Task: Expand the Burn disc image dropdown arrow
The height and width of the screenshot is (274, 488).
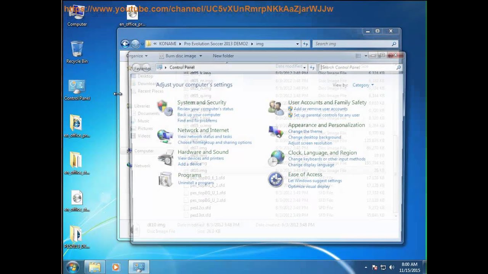Action: pos(201,56)
